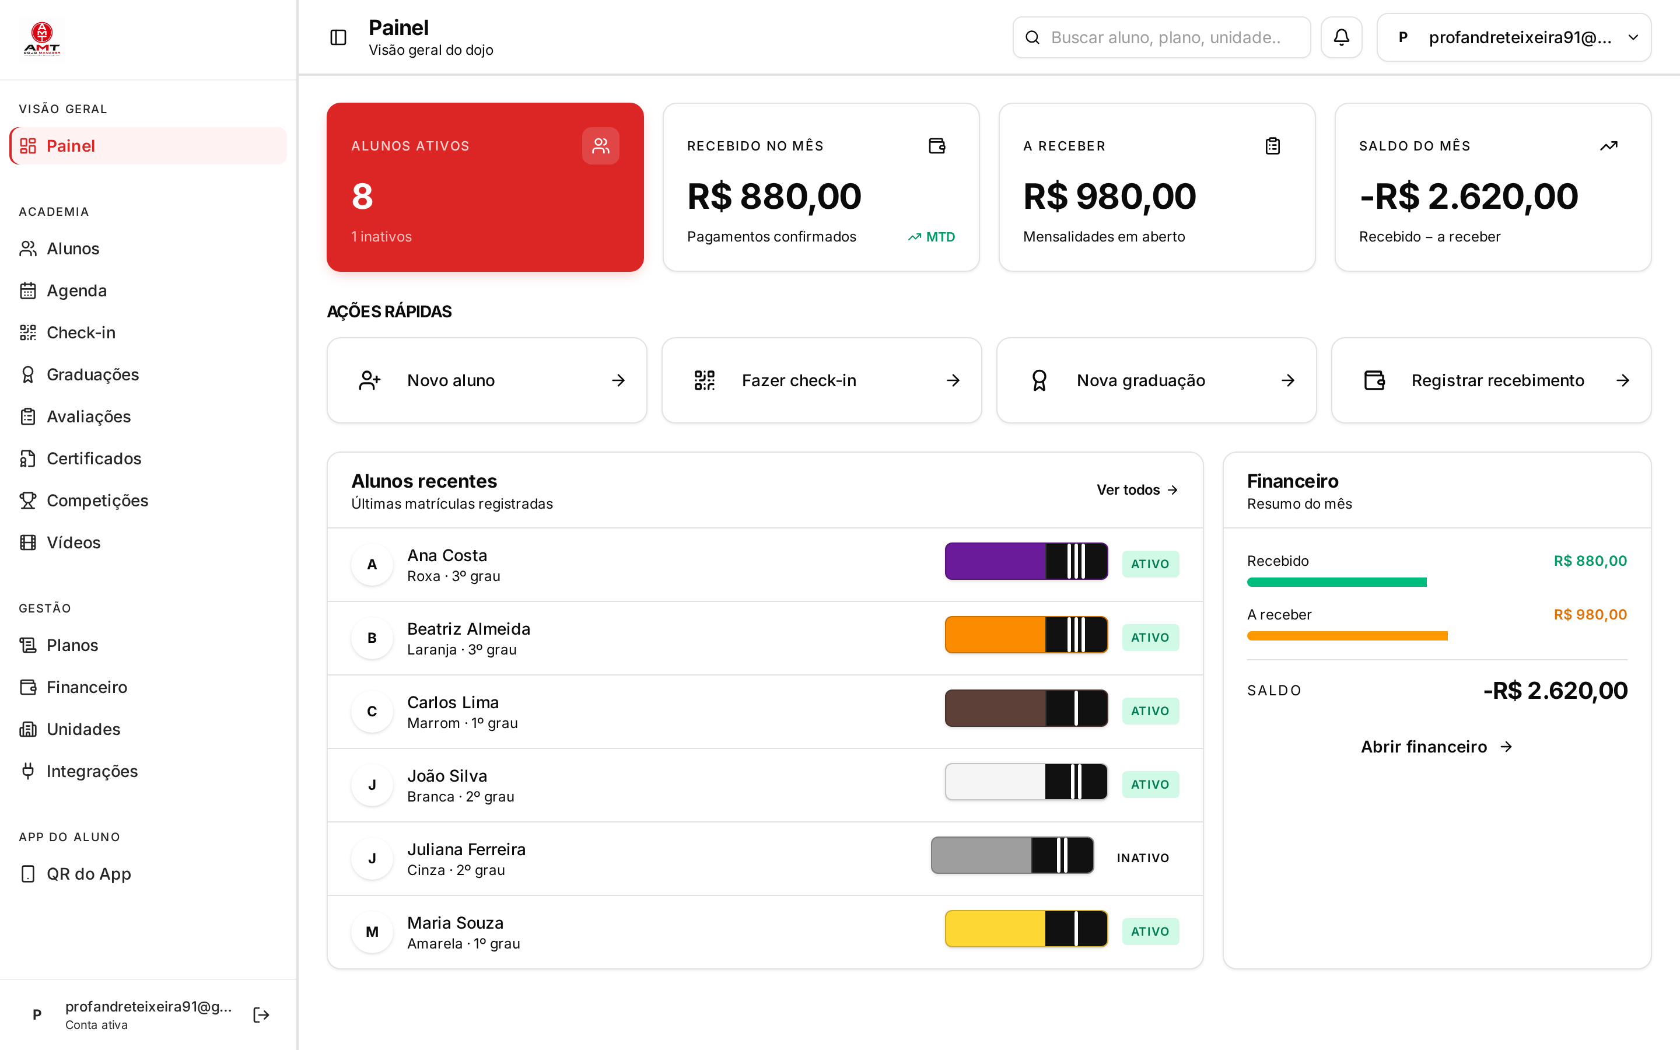This screenshot has height=1050, width=1680.
Task: Click the AMT Dojo Manager logo
Action: pyautogui.click(x=41, y=39)
